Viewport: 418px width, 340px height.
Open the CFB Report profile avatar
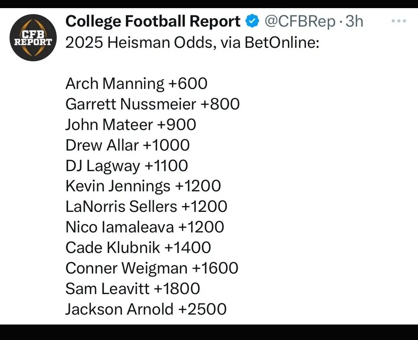[33, 38]
